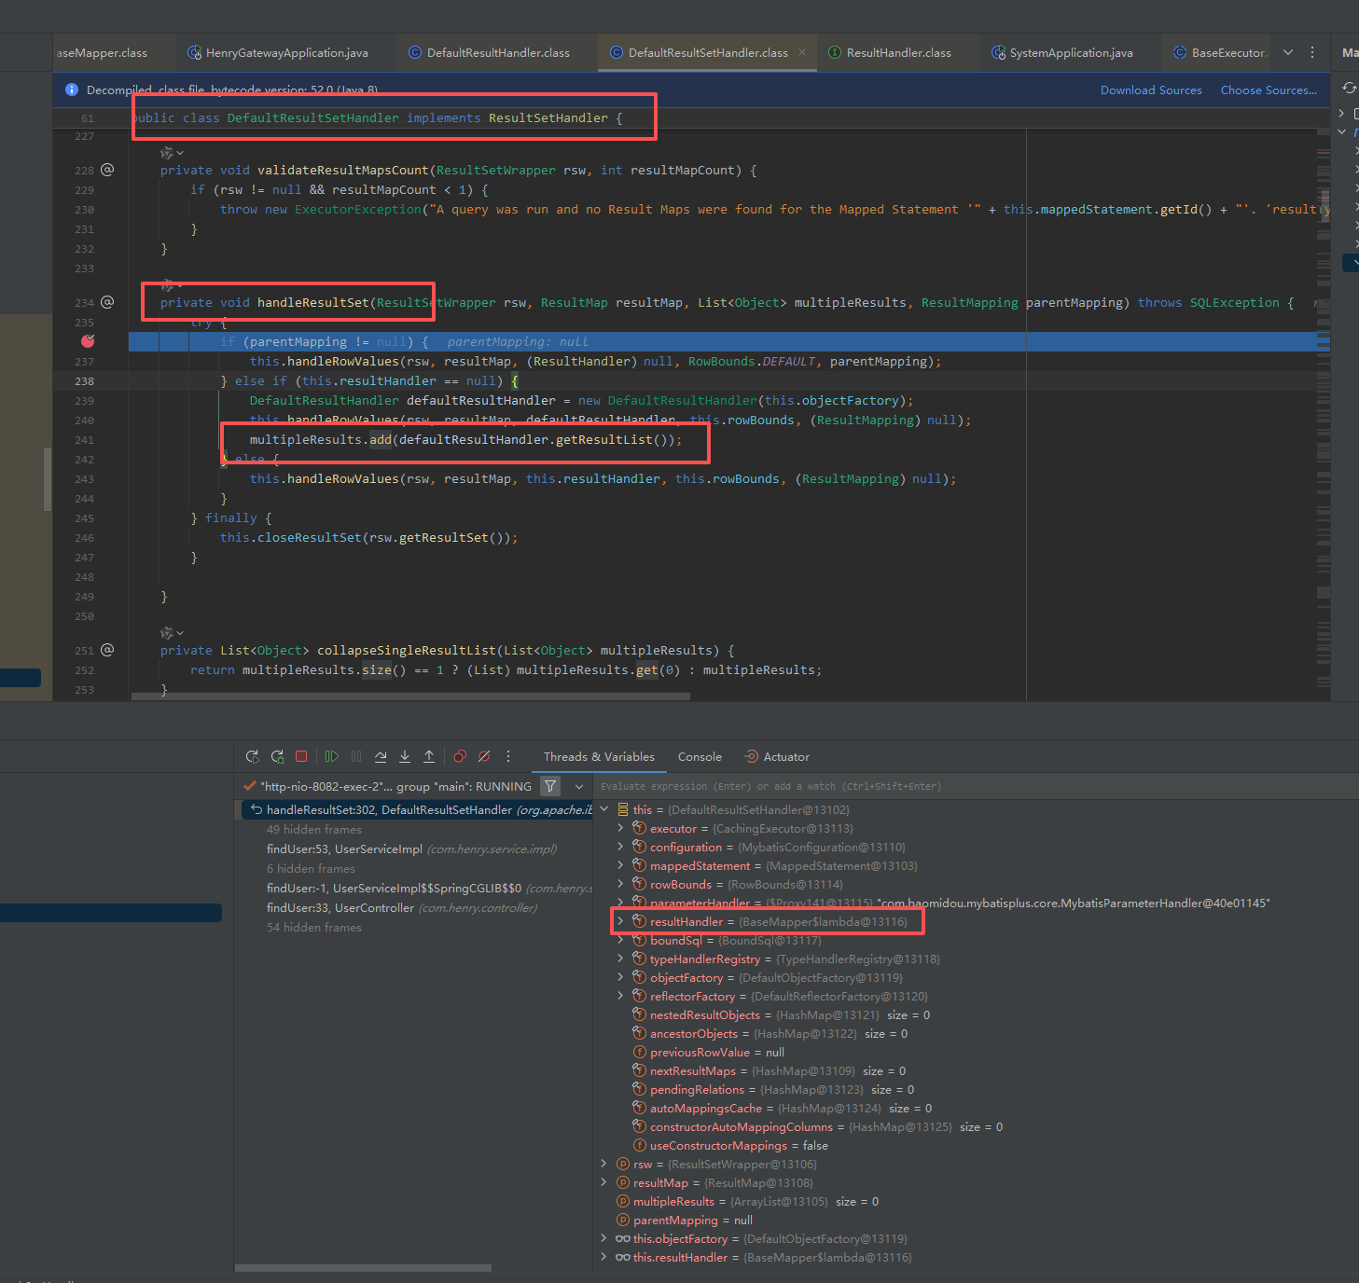Select the handleResultSet:302 stack frame
Viewport: 1359px width, 1283px height.
(417, 809)
